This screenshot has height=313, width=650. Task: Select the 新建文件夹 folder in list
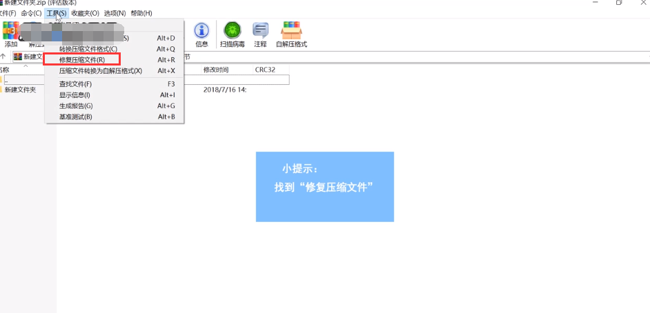pyautogui.click(x=20, y=90)
